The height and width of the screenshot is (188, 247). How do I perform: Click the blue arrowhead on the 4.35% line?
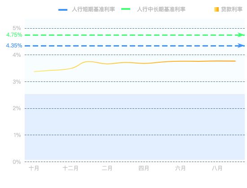241,46
